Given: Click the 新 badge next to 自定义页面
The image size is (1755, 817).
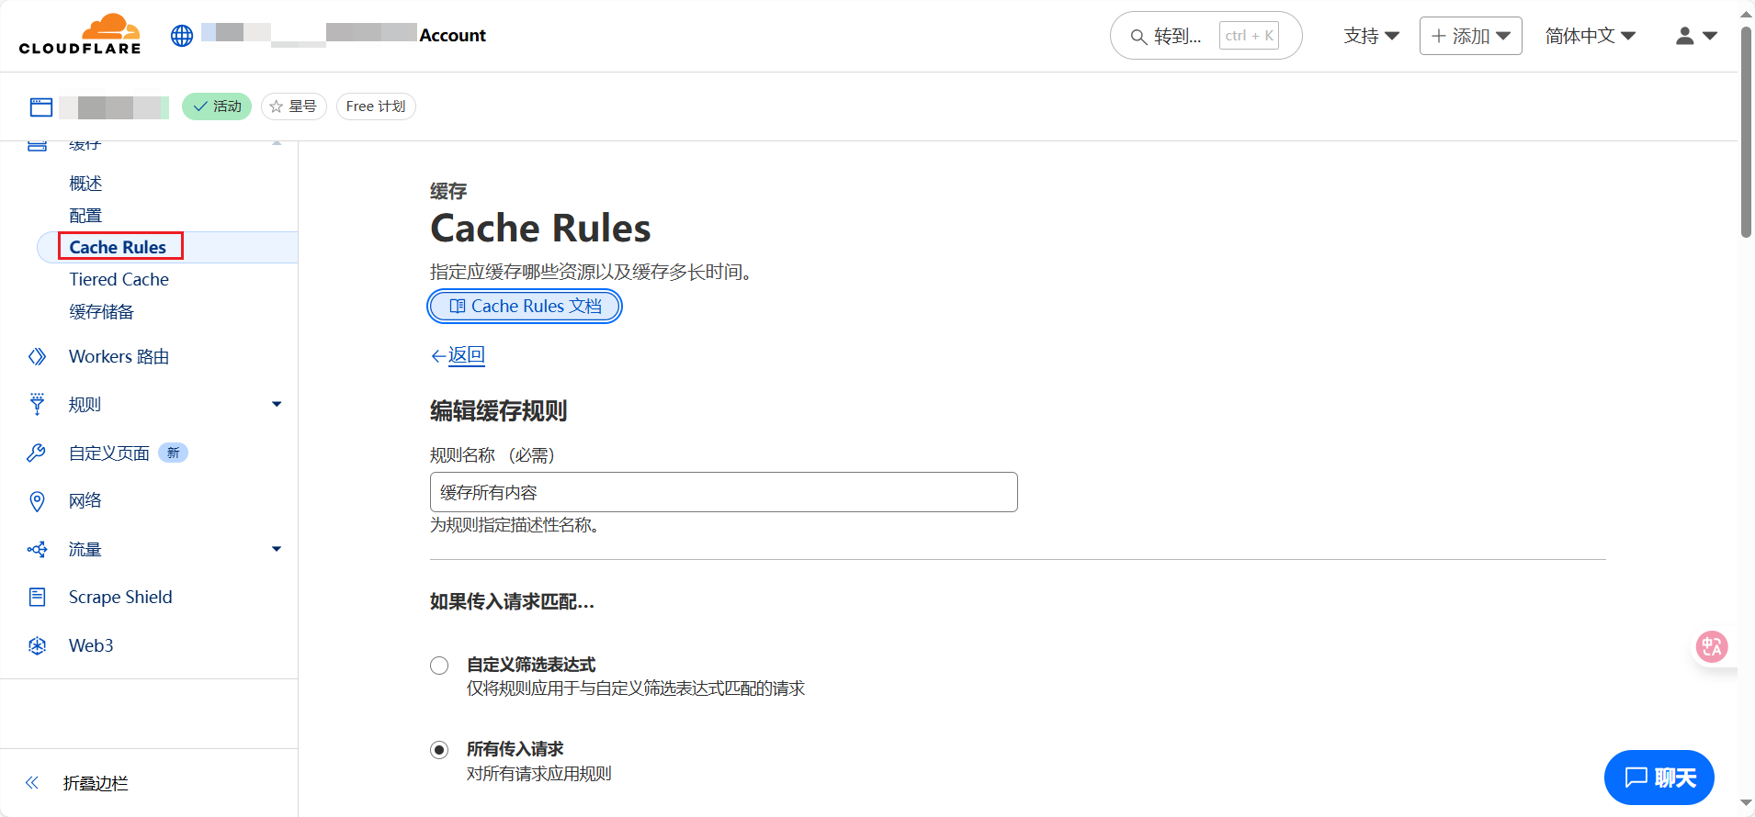Looking at the screenshot, I should click(x=173, y=453).
